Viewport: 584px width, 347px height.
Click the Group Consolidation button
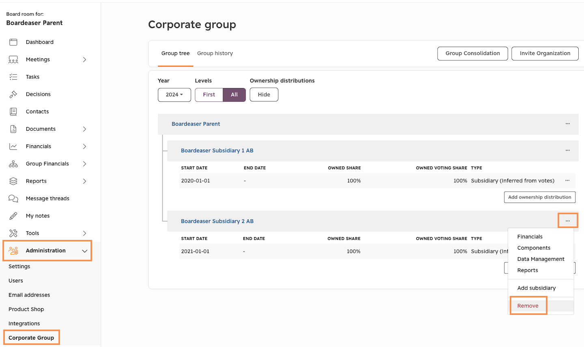[472, 54]
